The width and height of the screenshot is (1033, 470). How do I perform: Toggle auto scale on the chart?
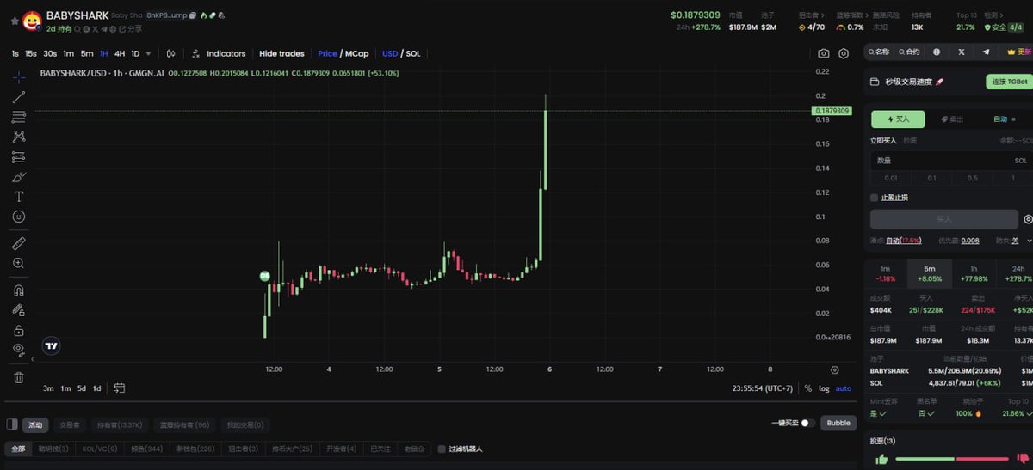pyautogui.click(x=844, y=388)
